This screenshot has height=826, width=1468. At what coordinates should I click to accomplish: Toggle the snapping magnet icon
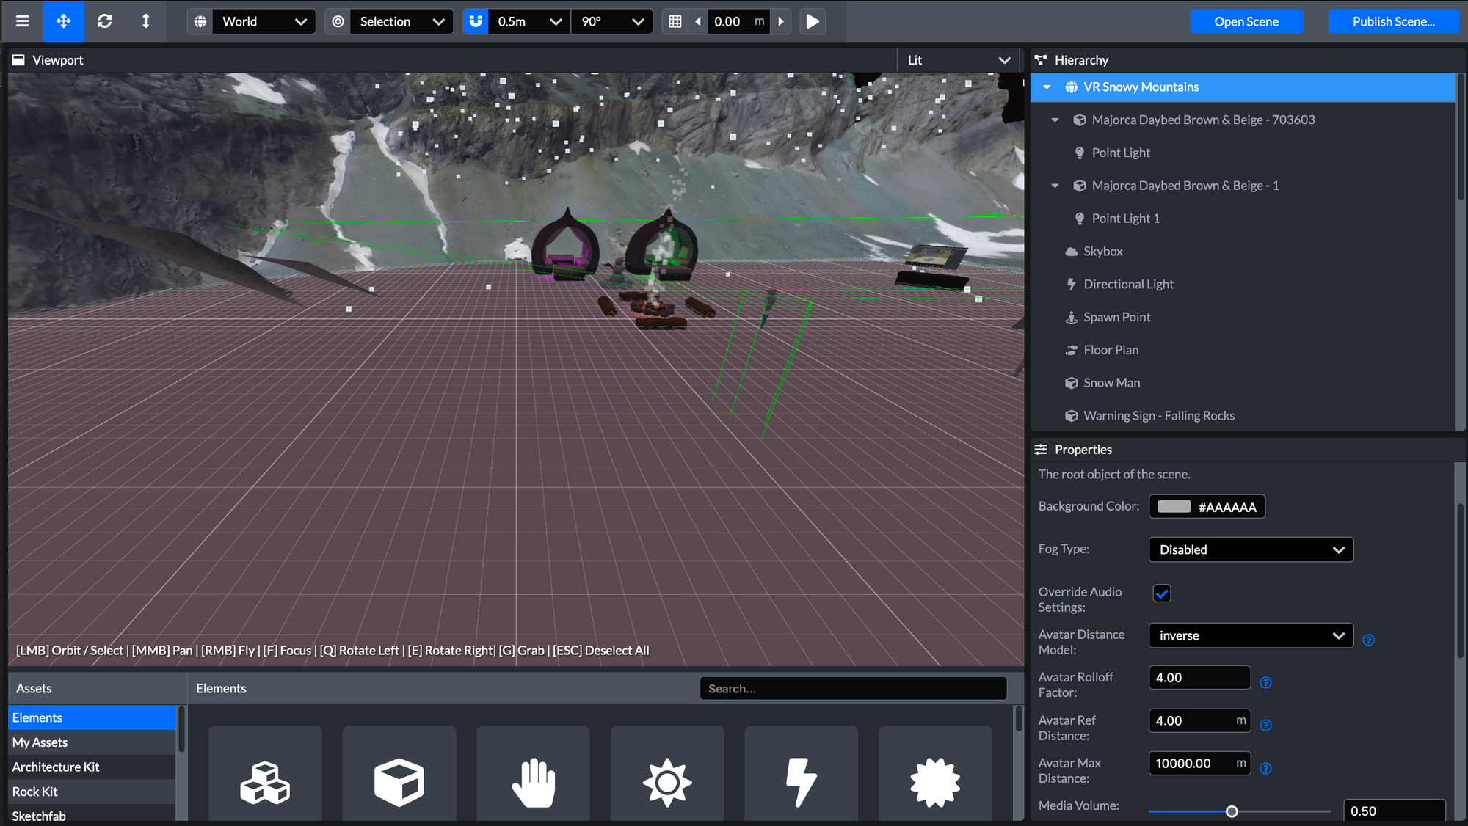point(476,21)
